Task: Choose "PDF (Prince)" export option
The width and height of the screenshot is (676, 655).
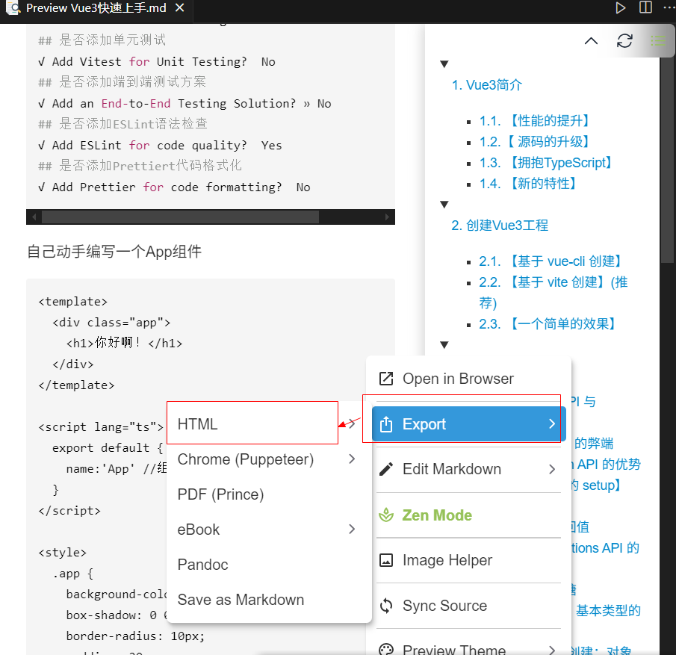Action: tap(220, 494)
